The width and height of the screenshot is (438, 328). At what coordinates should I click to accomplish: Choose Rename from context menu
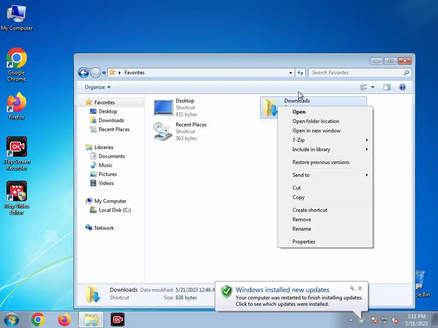click(326, 229)
